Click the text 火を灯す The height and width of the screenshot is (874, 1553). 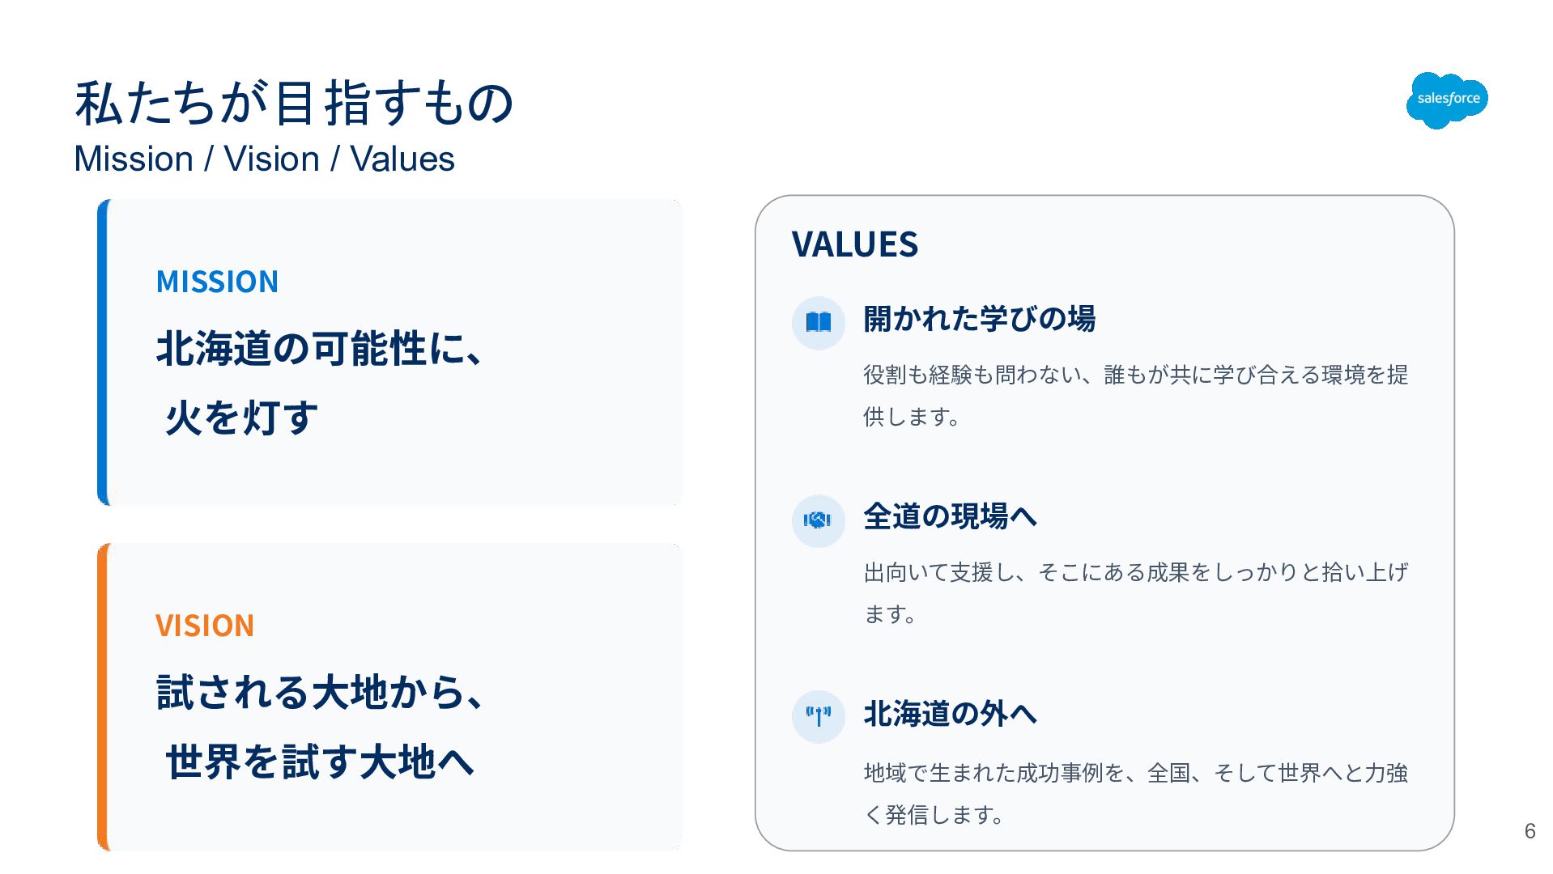click(241, 418)
